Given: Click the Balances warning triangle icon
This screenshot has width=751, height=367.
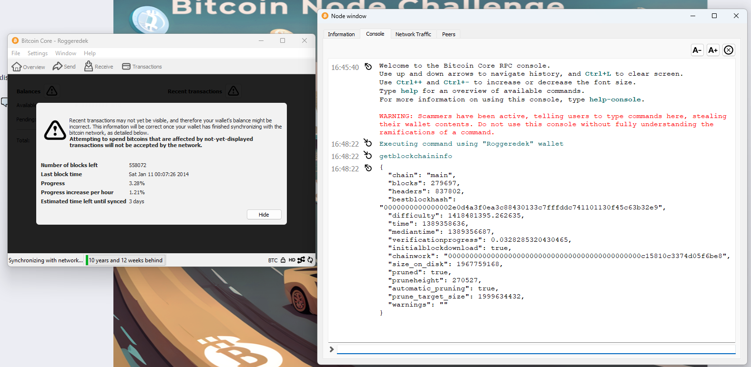Looking at the screenshot, I should [52, 91].
